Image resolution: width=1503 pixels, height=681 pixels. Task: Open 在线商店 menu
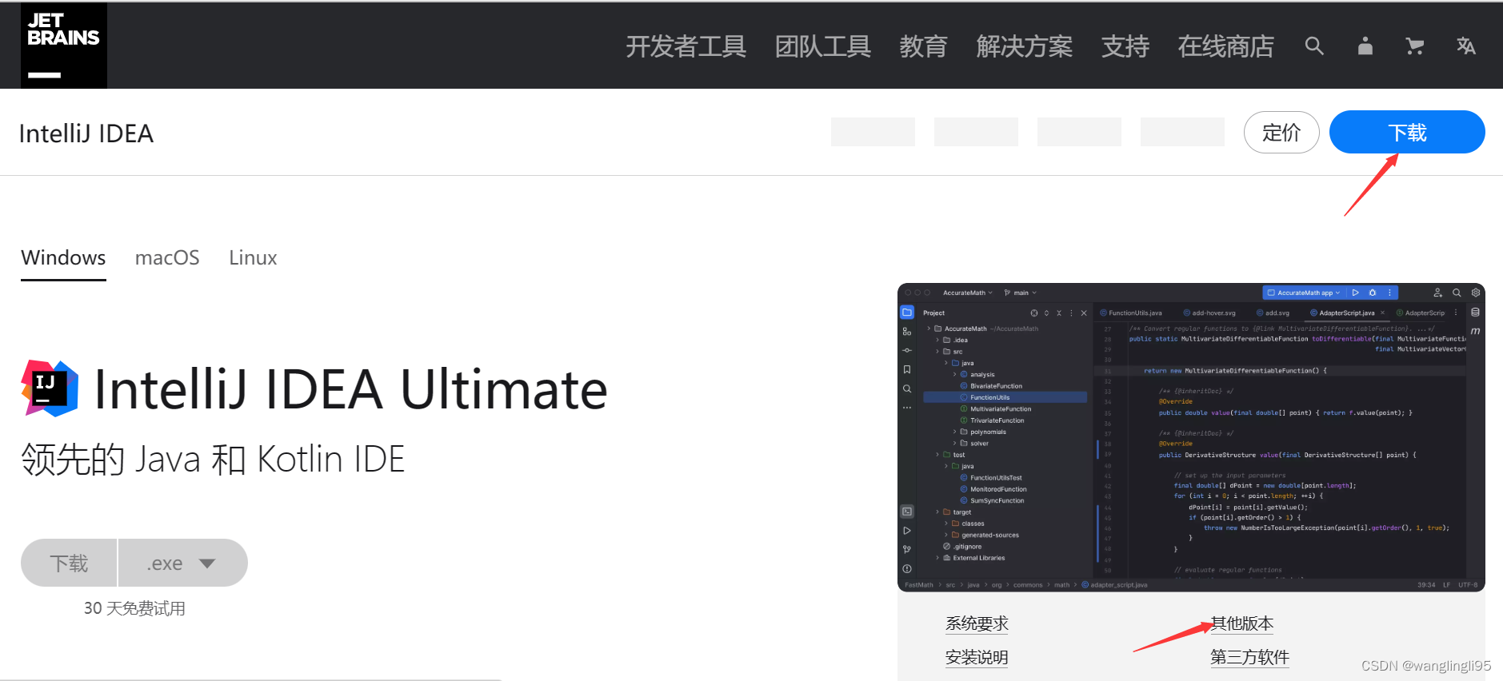(x=1225, y=46)
